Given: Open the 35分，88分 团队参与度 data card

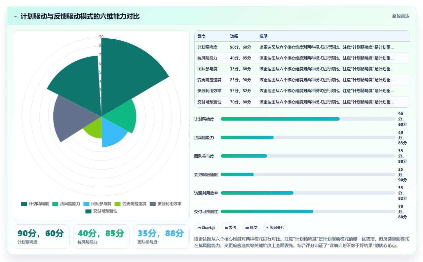Looking at the screenshot, I should [x=161, y=237].
